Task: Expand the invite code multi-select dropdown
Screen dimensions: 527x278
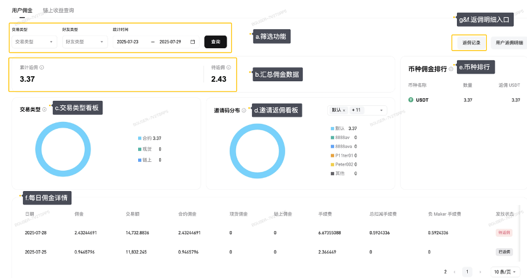Action: (381, 110)
